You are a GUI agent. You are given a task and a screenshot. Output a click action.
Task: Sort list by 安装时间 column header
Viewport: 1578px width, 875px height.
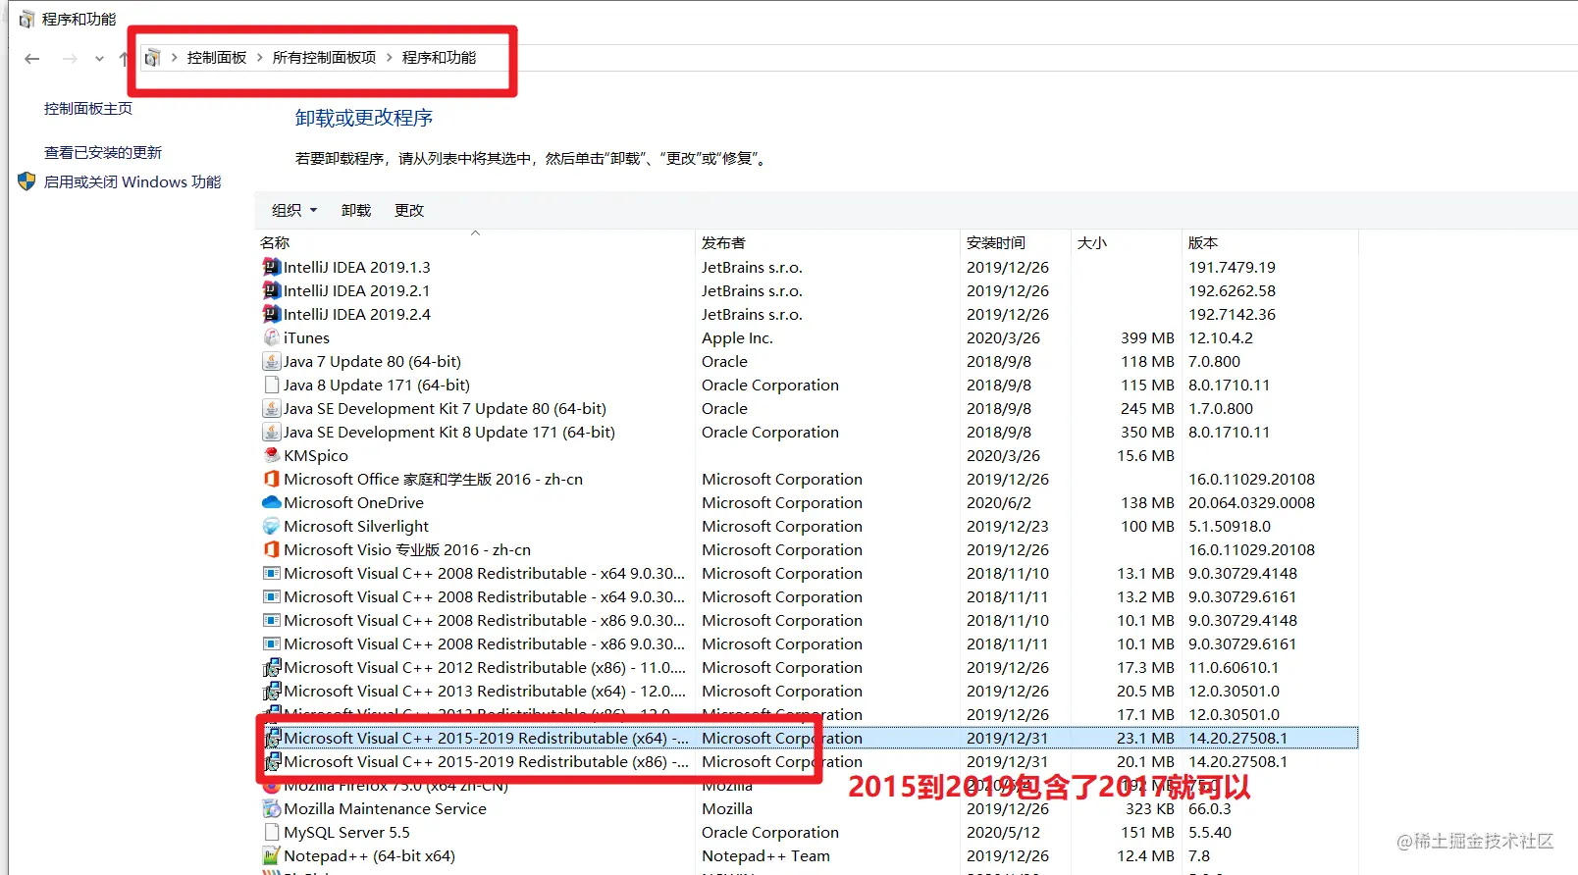(1015, 242)
